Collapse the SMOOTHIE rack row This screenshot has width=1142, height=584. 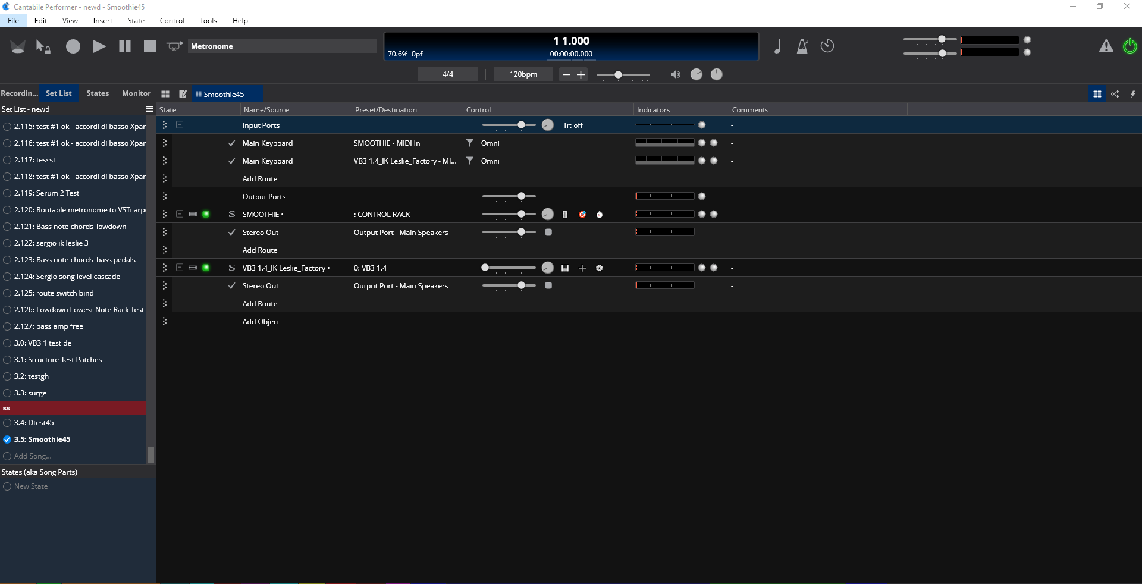[180, 214]
